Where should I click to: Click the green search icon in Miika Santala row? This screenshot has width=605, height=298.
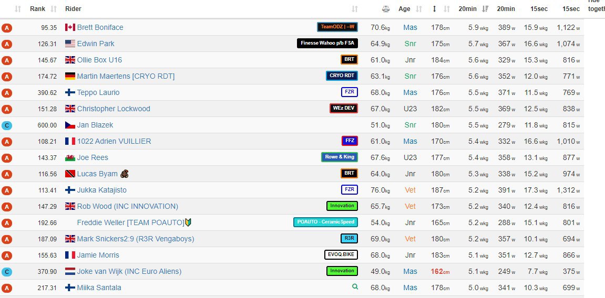[355, 287]
